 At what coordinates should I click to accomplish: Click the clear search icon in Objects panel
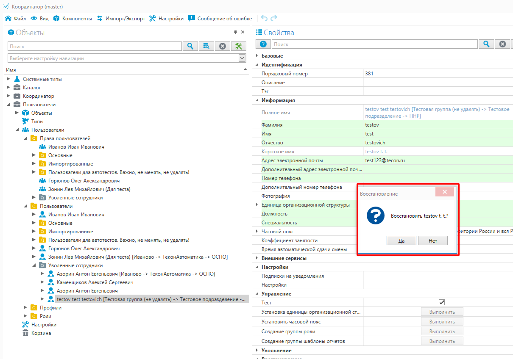[x=223, y=46]
